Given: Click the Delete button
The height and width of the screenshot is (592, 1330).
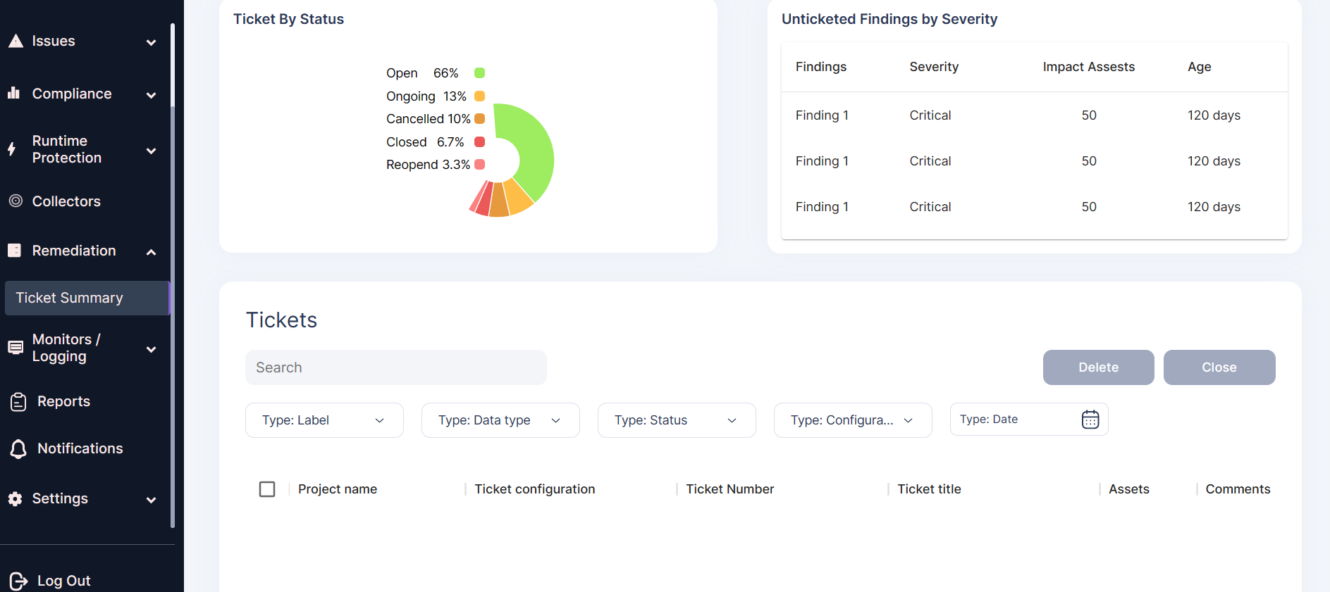Looking at the screenshot, I should (x=1099, y=367).
